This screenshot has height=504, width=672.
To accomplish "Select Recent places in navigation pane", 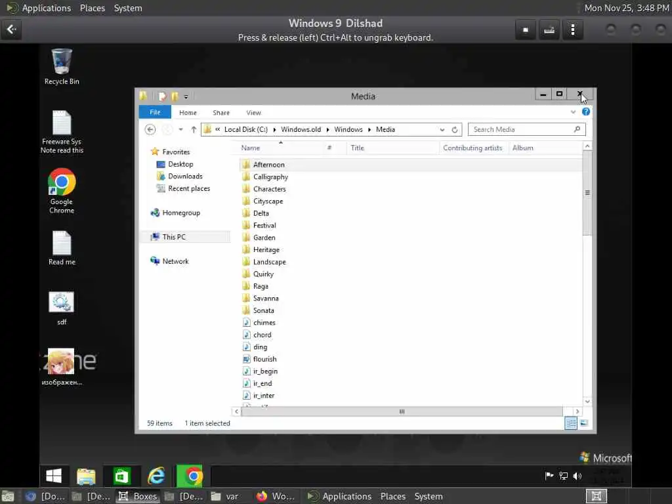I will [189, 188].
